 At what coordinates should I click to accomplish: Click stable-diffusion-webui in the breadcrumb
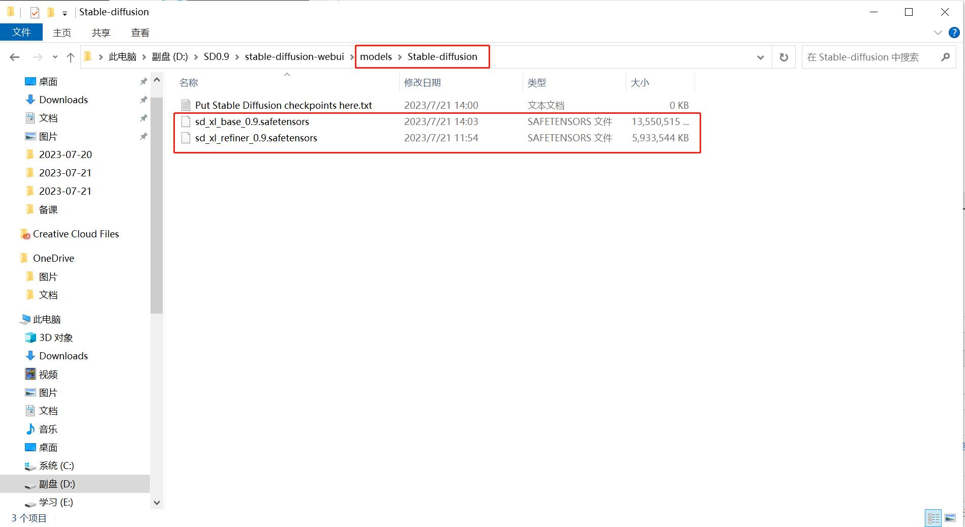pos(294,57)
